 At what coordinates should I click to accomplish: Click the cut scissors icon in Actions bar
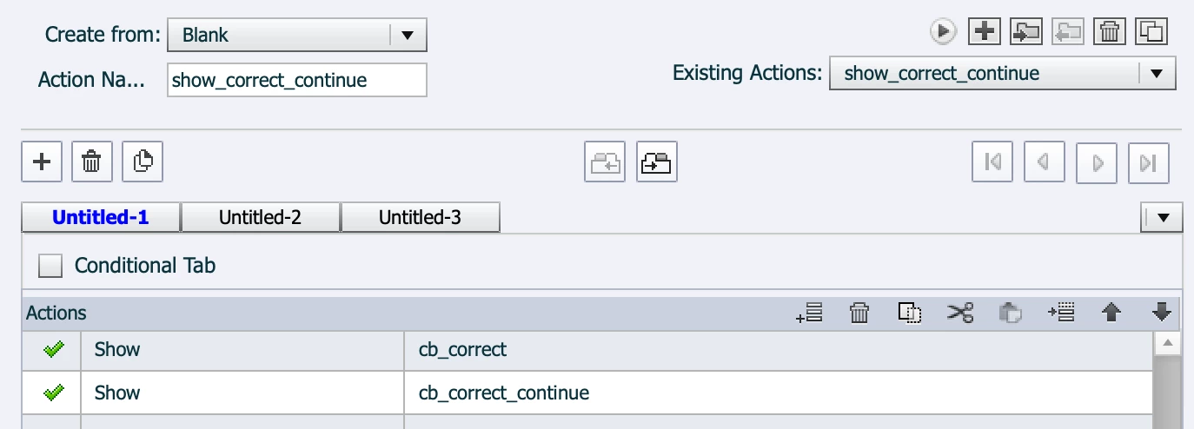click(x=960, y=313)
